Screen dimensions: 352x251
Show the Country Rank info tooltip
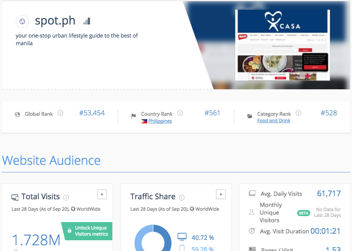point(180,113)
